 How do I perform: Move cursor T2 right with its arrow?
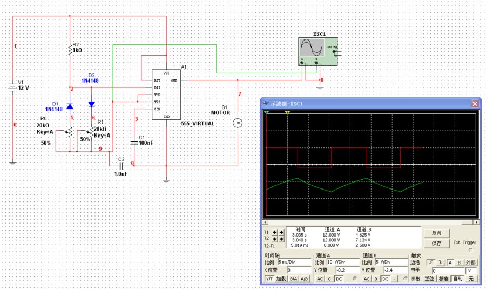click(281, 239)
